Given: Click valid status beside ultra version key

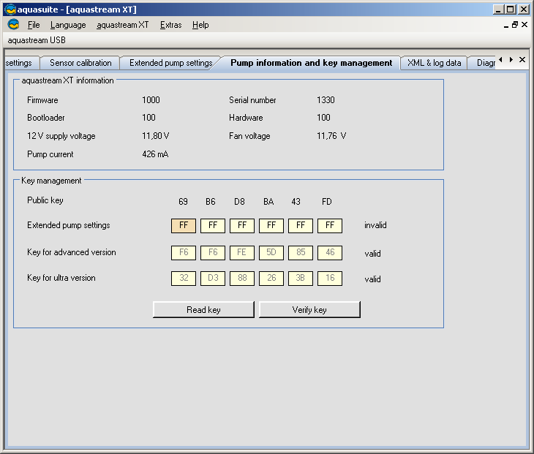Looking at the screenshot, I should (x=372, y=279).
